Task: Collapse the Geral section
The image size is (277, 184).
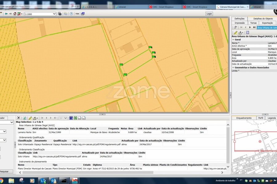Action: (233, 40)
